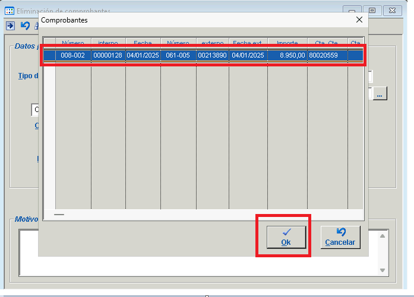
Task: Select row with número 008-002
Action: click(x=74, y=55)
